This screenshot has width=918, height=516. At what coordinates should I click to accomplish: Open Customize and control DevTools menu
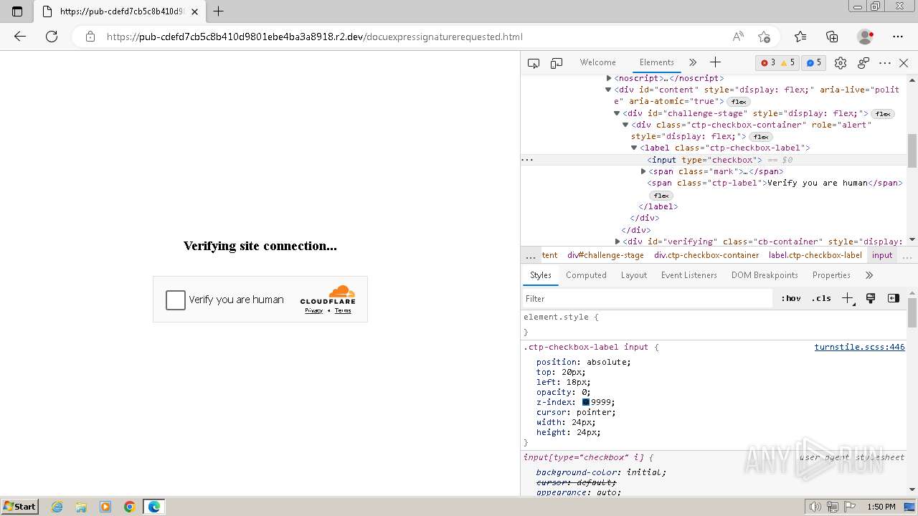(x=885, y=63)
